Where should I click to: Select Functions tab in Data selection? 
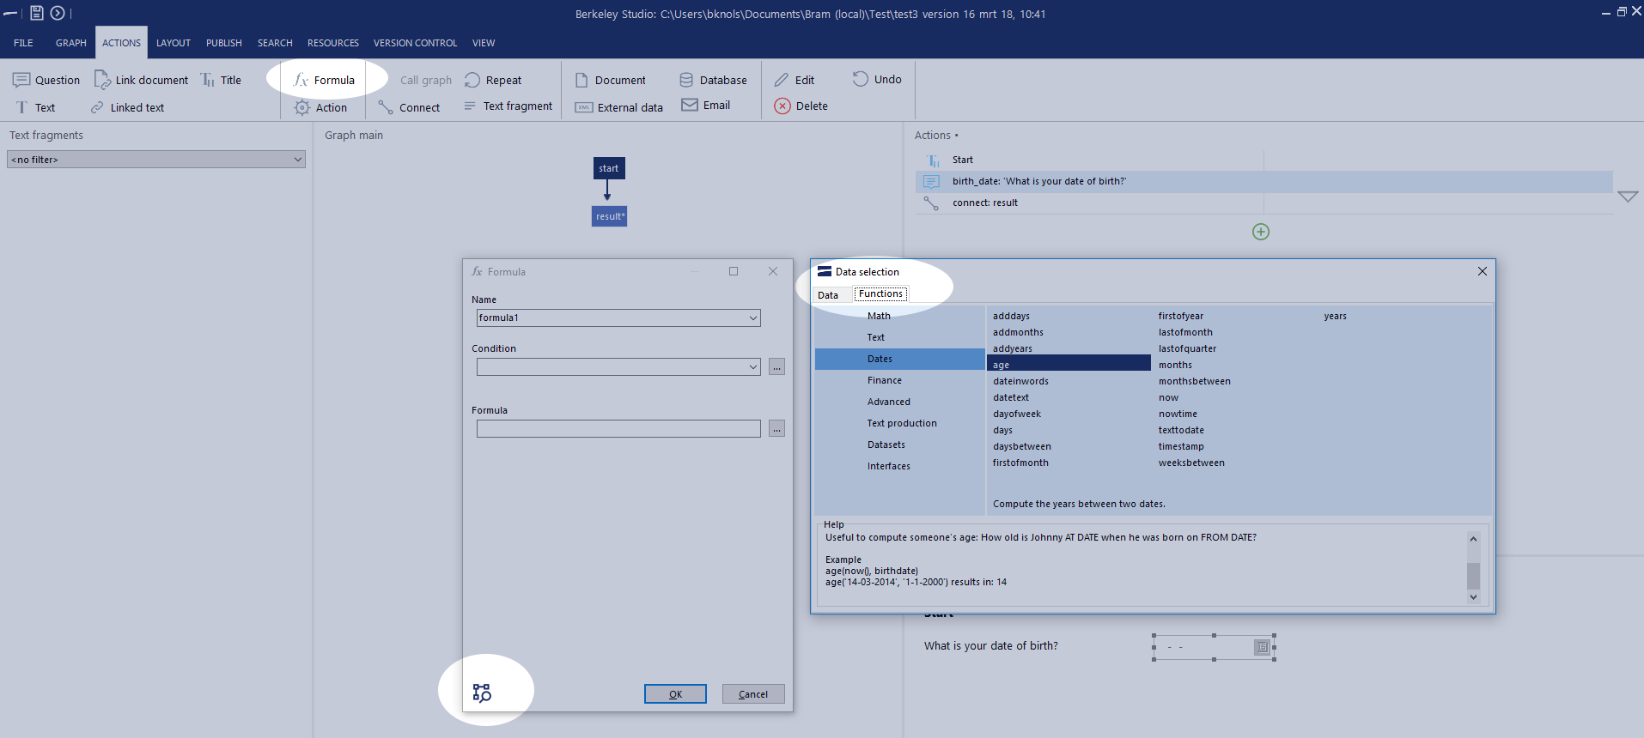click(x=880, y=293)
